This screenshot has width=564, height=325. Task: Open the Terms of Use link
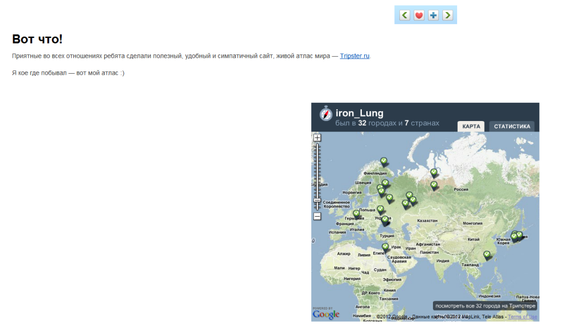pos(522,317)
